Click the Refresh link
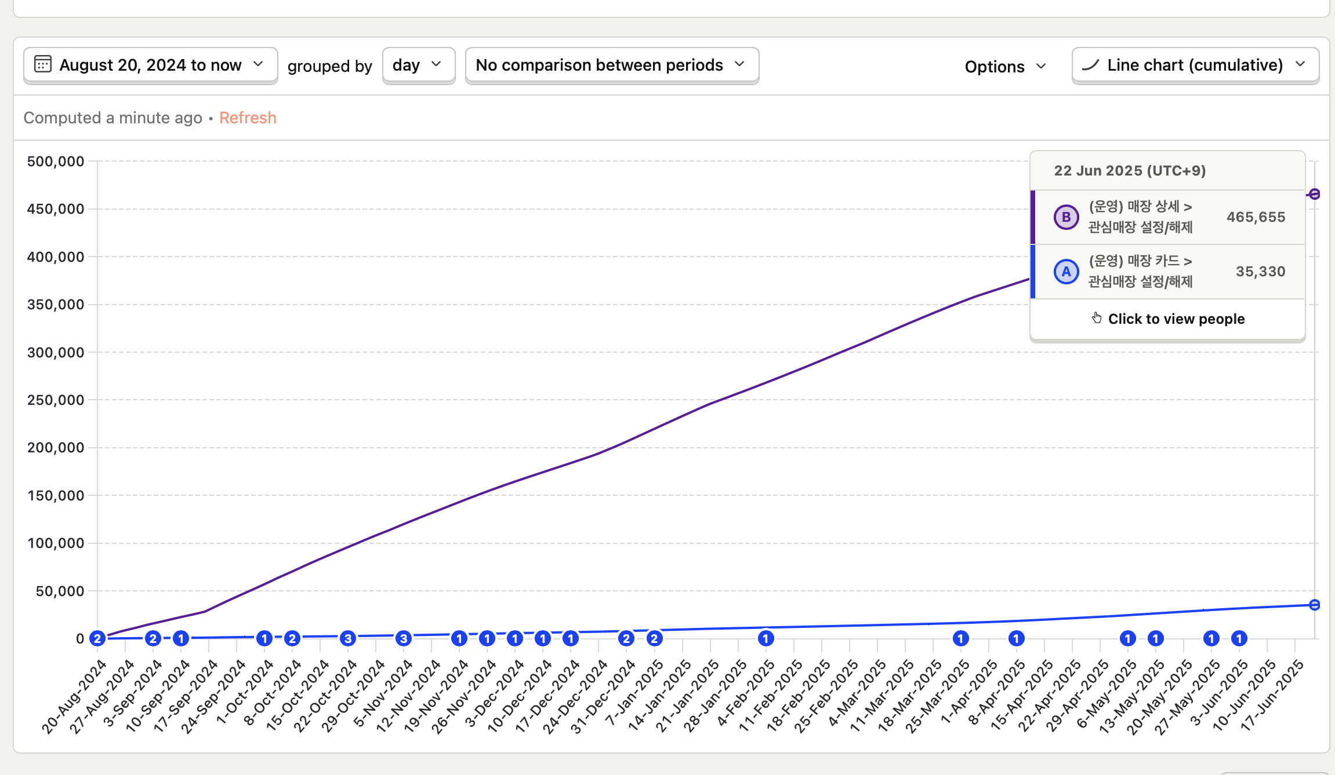Screen dimensions: 1335x775 point(248,118)
